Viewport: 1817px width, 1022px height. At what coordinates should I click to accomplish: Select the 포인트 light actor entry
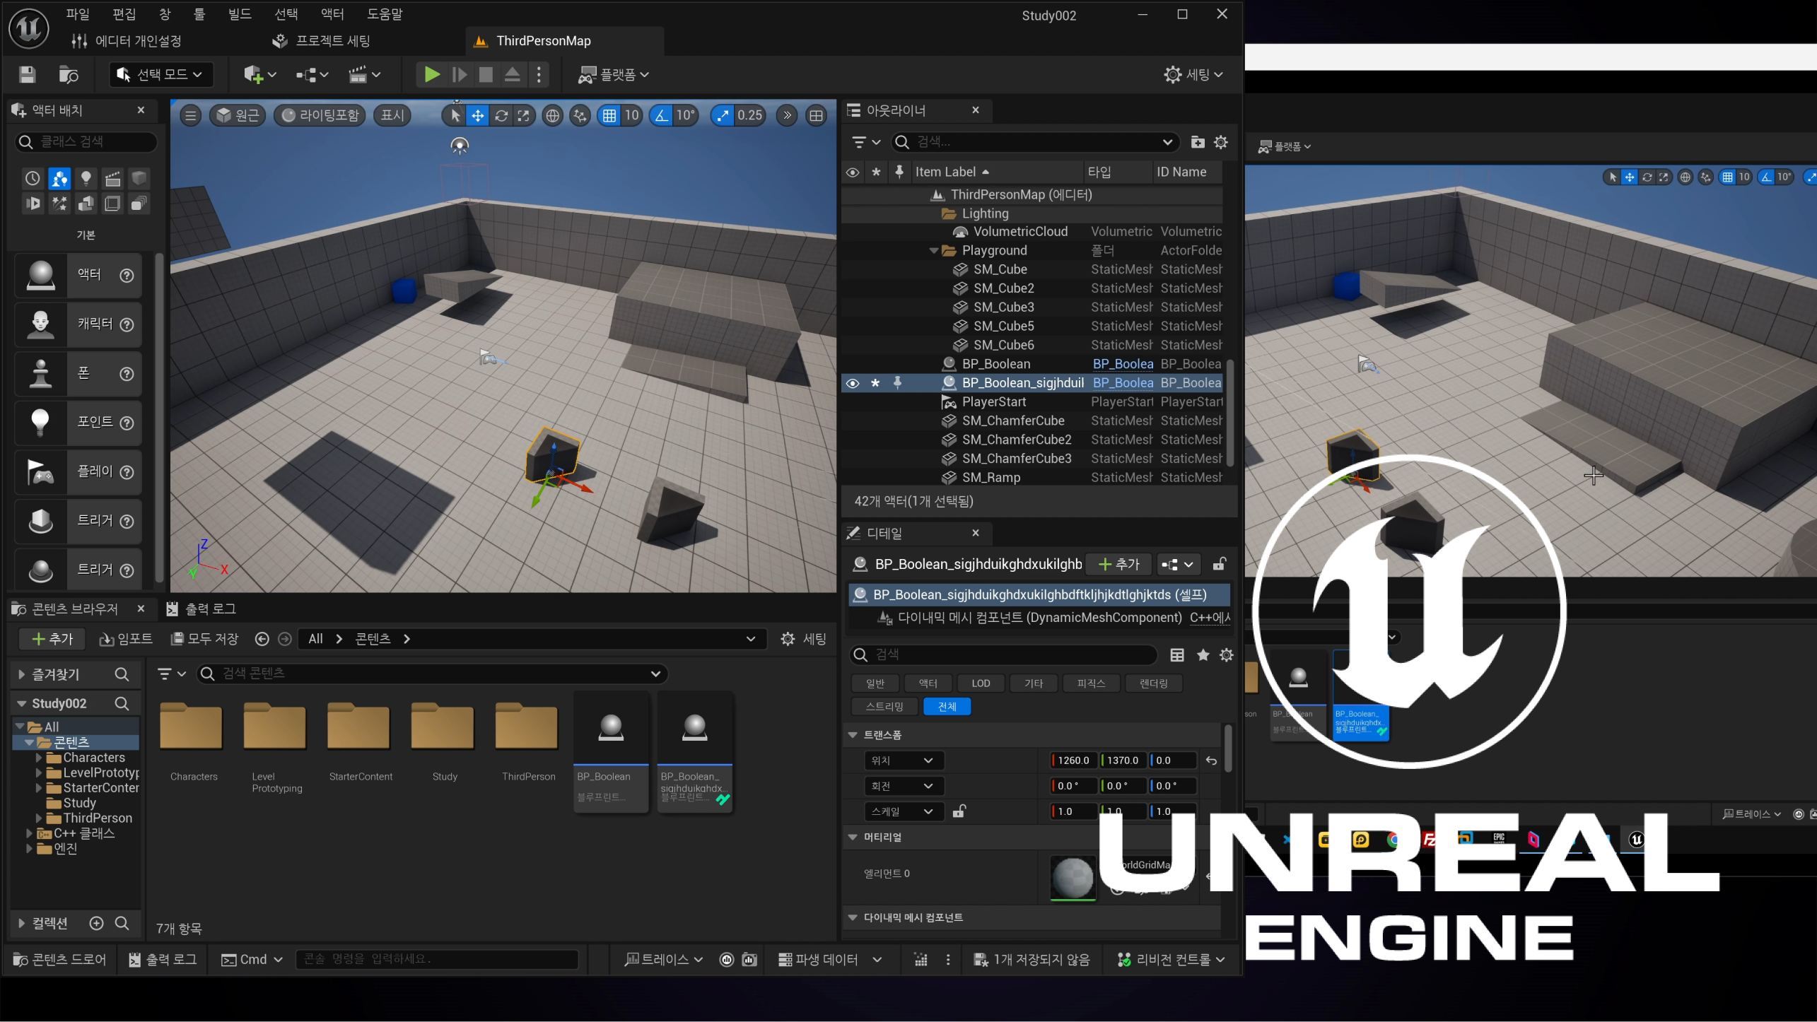(78, 423)
